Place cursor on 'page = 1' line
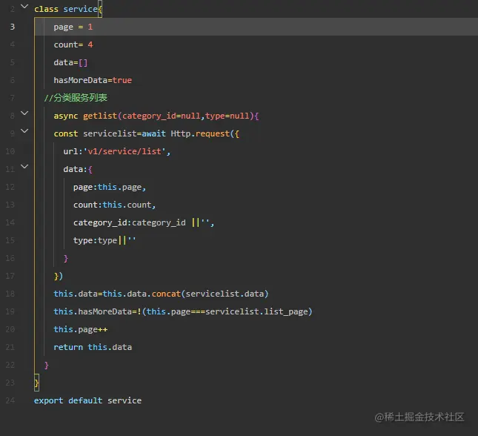This screenshot has height=436, width=478. tap(73, 27)
